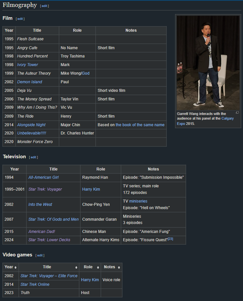Select 'Voice role' notes cell
The width and height of the screenshot is (243, 301).
[x=112, y=280]
